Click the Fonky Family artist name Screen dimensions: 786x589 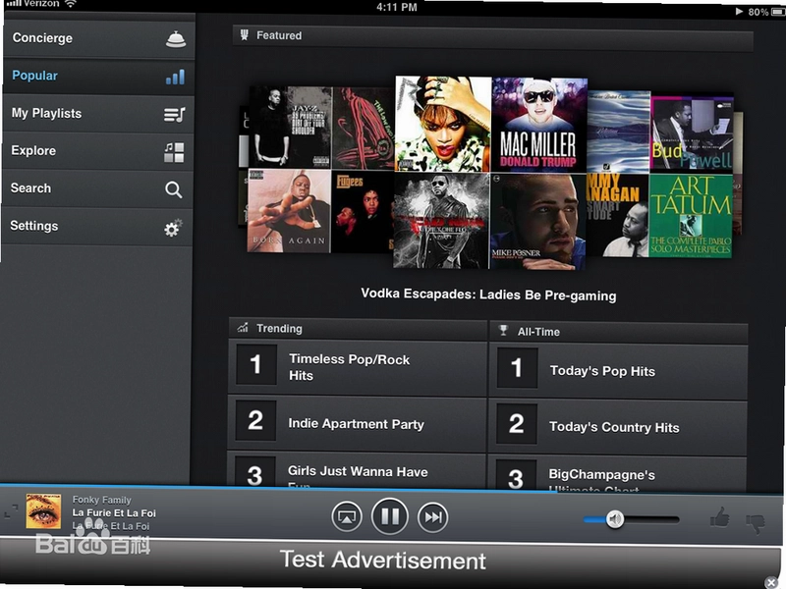pyautogui.click(x=102, y=500)
